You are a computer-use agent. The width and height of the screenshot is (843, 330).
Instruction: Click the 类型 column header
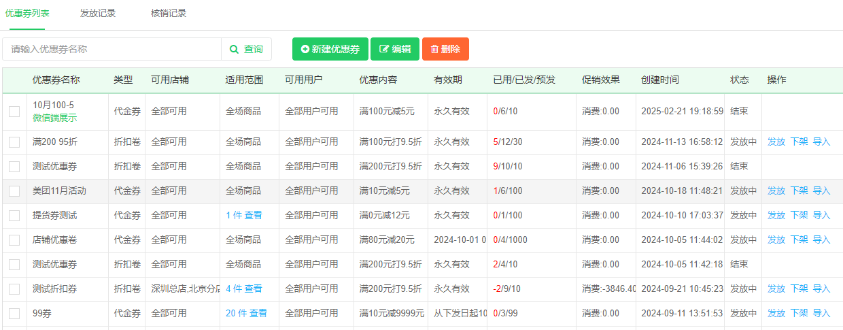click(x=123, y=80)
